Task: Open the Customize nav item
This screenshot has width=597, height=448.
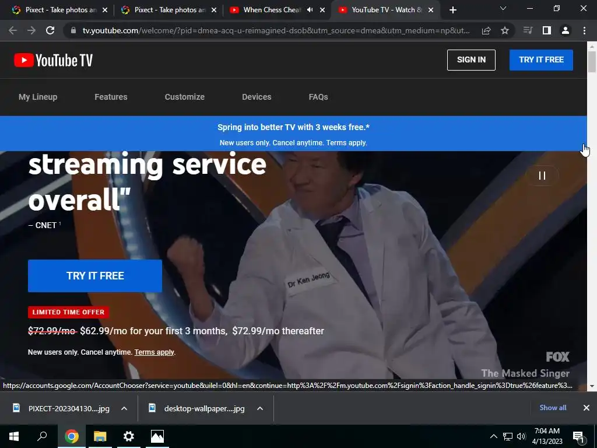Action: tap(185, 97)
